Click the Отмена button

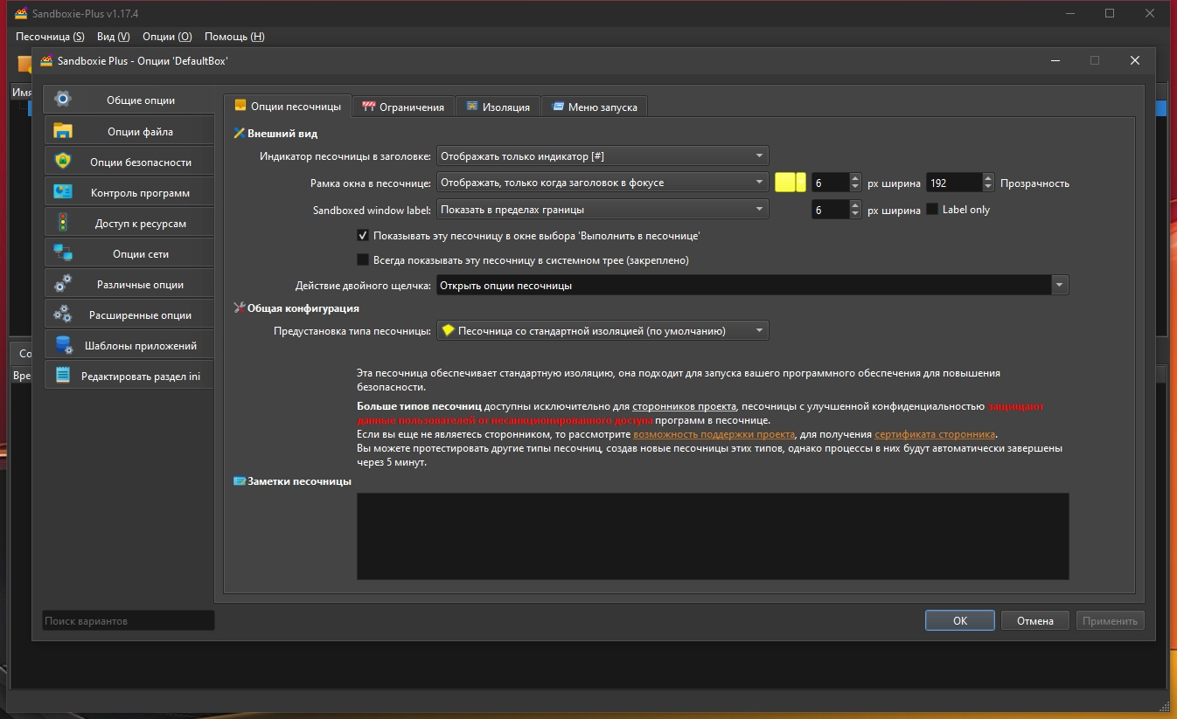click(x=1035, y=620)
